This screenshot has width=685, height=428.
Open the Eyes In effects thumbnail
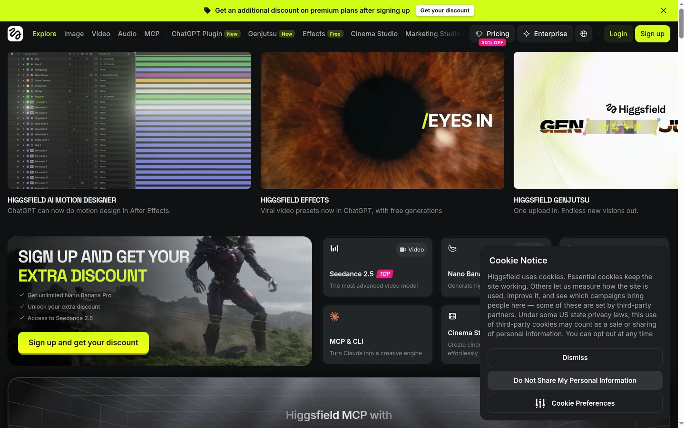pyautogui.click(x=382, y=120)
